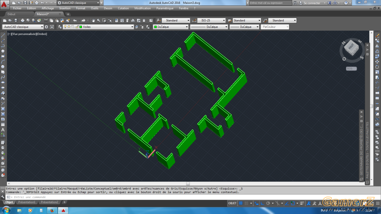
Task: Select the Erase tool in the Modify toolbar
Action: tap(377, 36)
